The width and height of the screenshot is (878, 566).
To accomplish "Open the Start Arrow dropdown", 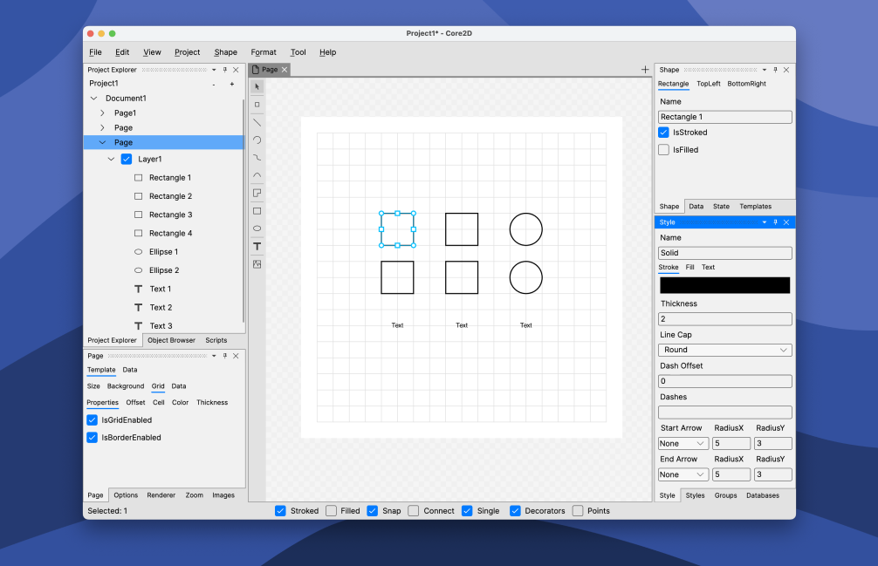I will tap(683, 444).
